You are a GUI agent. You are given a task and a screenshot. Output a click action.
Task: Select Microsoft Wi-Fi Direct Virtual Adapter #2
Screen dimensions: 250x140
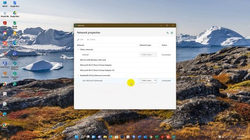click(x=125, y=70)
